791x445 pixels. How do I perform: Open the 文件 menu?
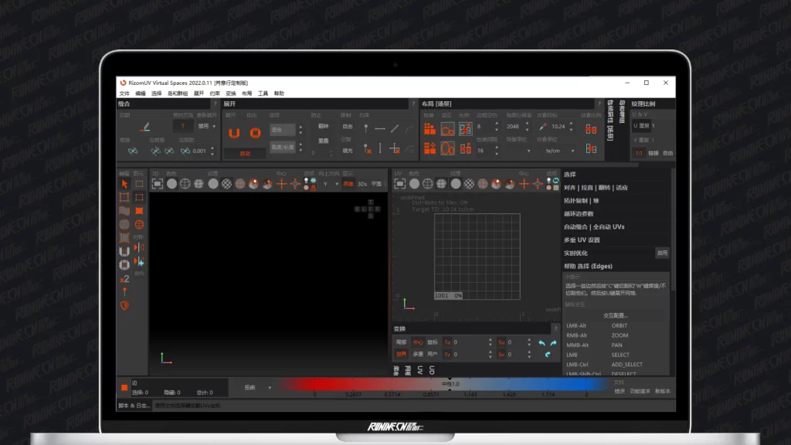124,93
